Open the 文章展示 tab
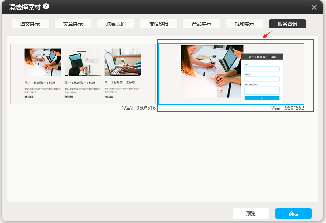 73,24
